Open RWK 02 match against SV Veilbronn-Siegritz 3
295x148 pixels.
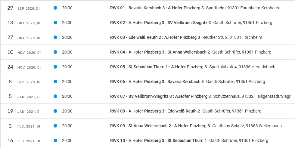pos(160,23)
